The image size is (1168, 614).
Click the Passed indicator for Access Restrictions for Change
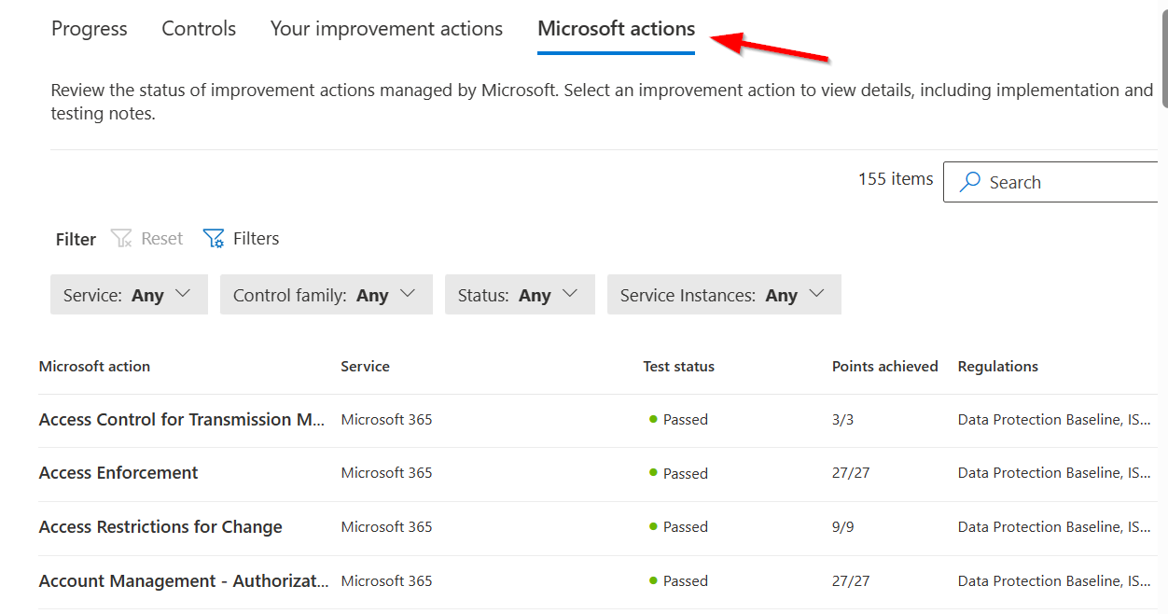coord(655,526)
